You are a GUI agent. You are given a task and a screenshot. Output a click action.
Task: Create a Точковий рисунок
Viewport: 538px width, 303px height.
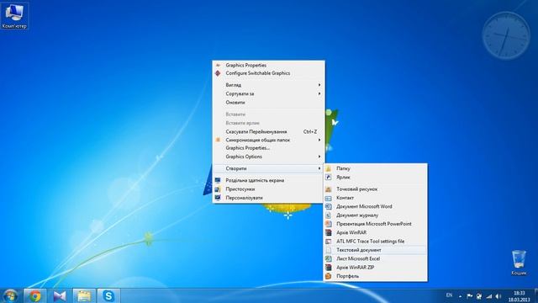pos(376,189)
